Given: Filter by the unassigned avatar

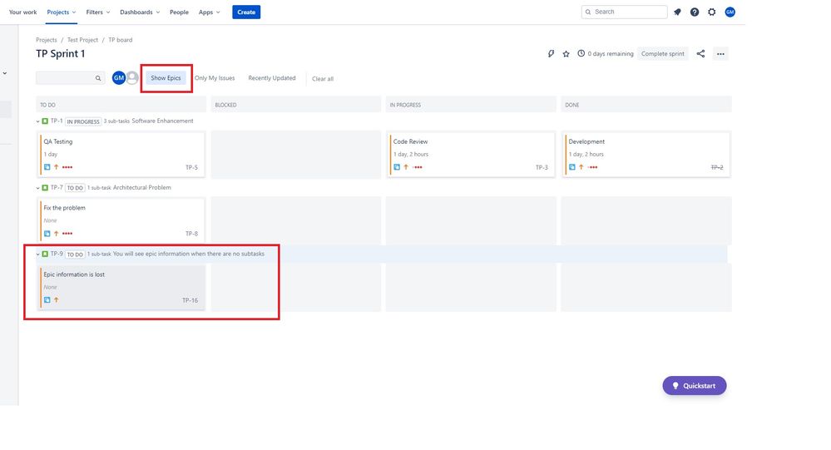Looking at the screenshot, I should (132, 78).
